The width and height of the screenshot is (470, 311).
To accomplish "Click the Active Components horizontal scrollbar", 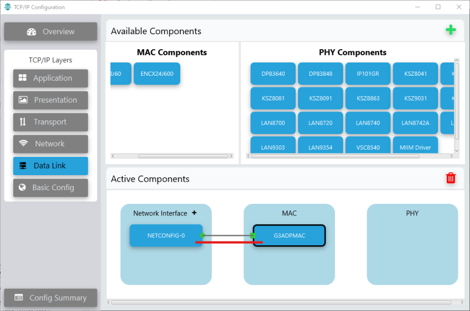I will pos(281,303).
